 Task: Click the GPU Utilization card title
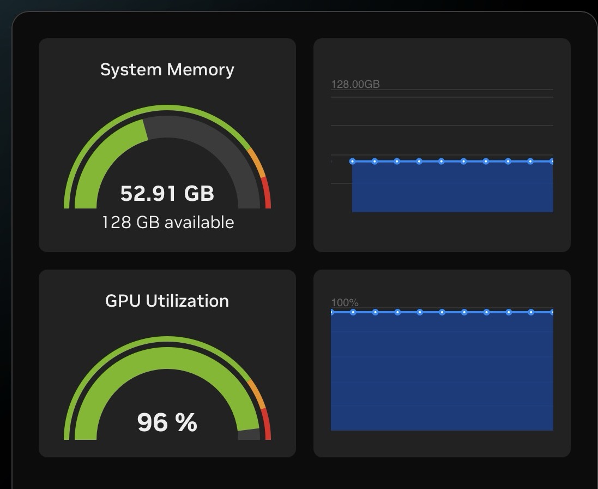[x=167, y=301]
